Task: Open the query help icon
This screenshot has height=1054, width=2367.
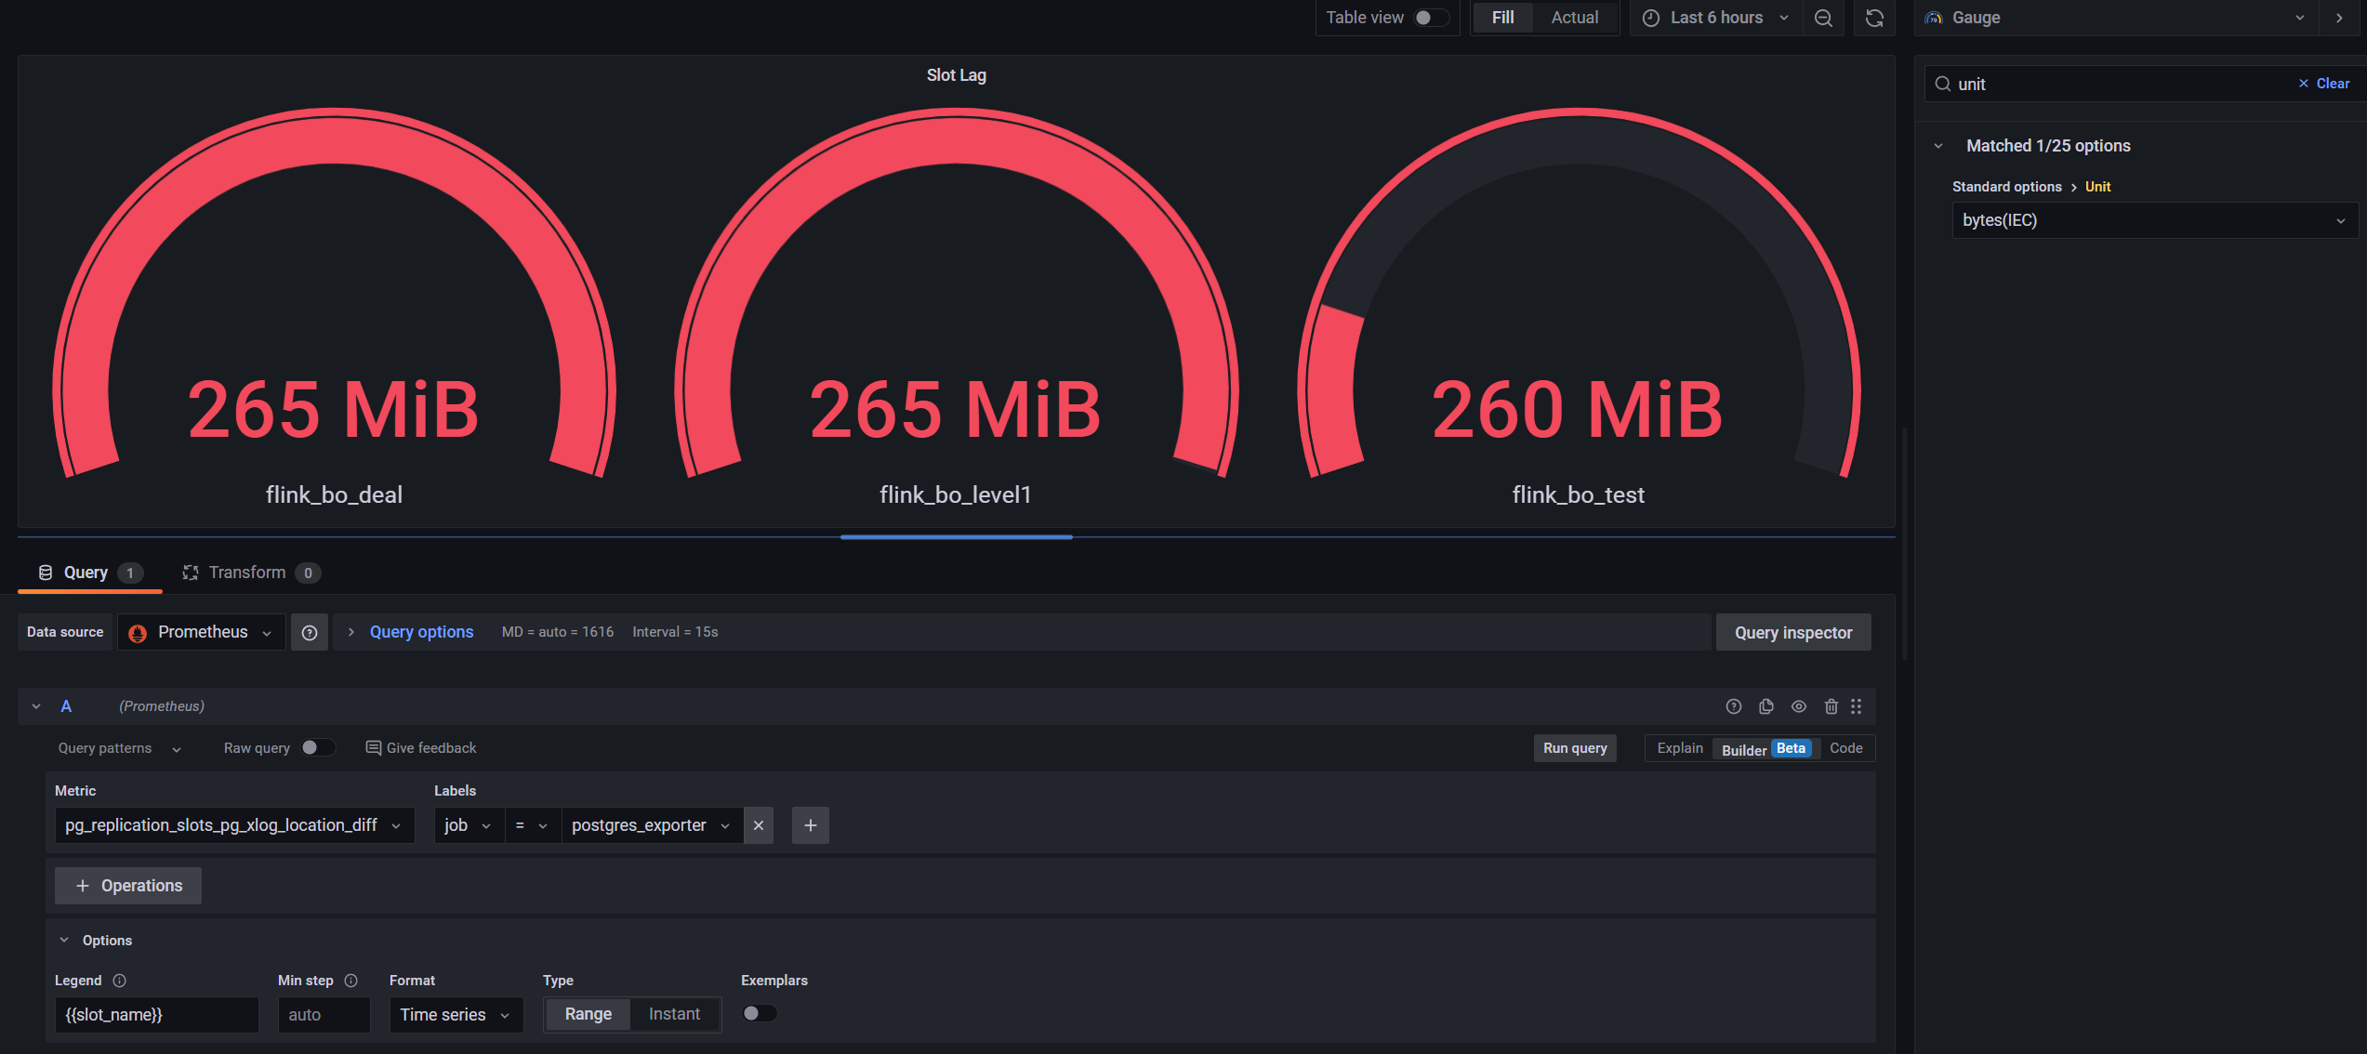Action: [x=1733, y=706]
